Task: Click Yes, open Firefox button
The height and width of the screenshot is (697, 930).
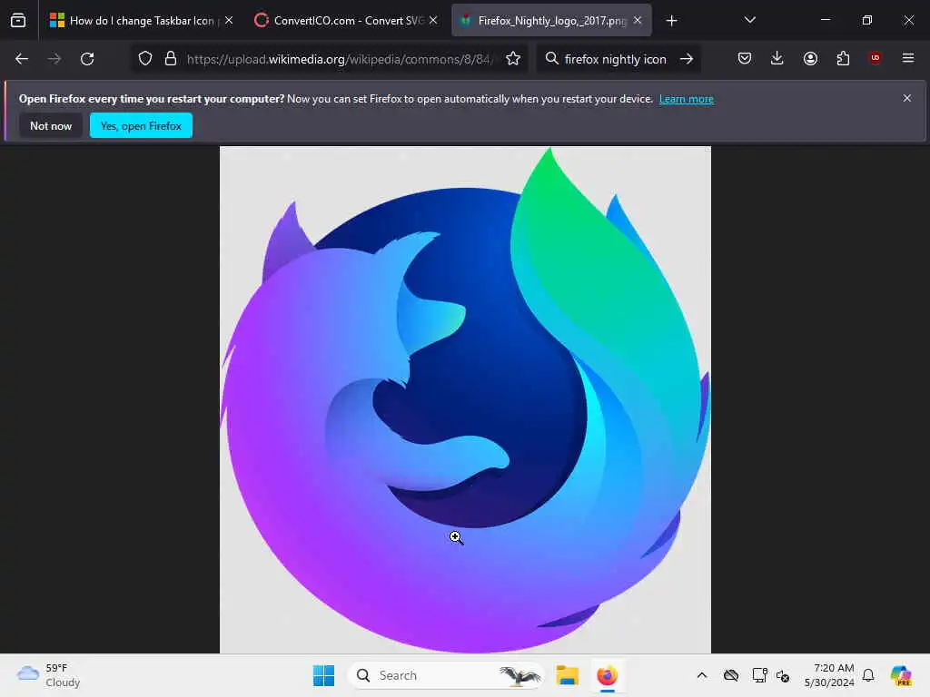Action: pyautogui.click(x=141, y=125)
